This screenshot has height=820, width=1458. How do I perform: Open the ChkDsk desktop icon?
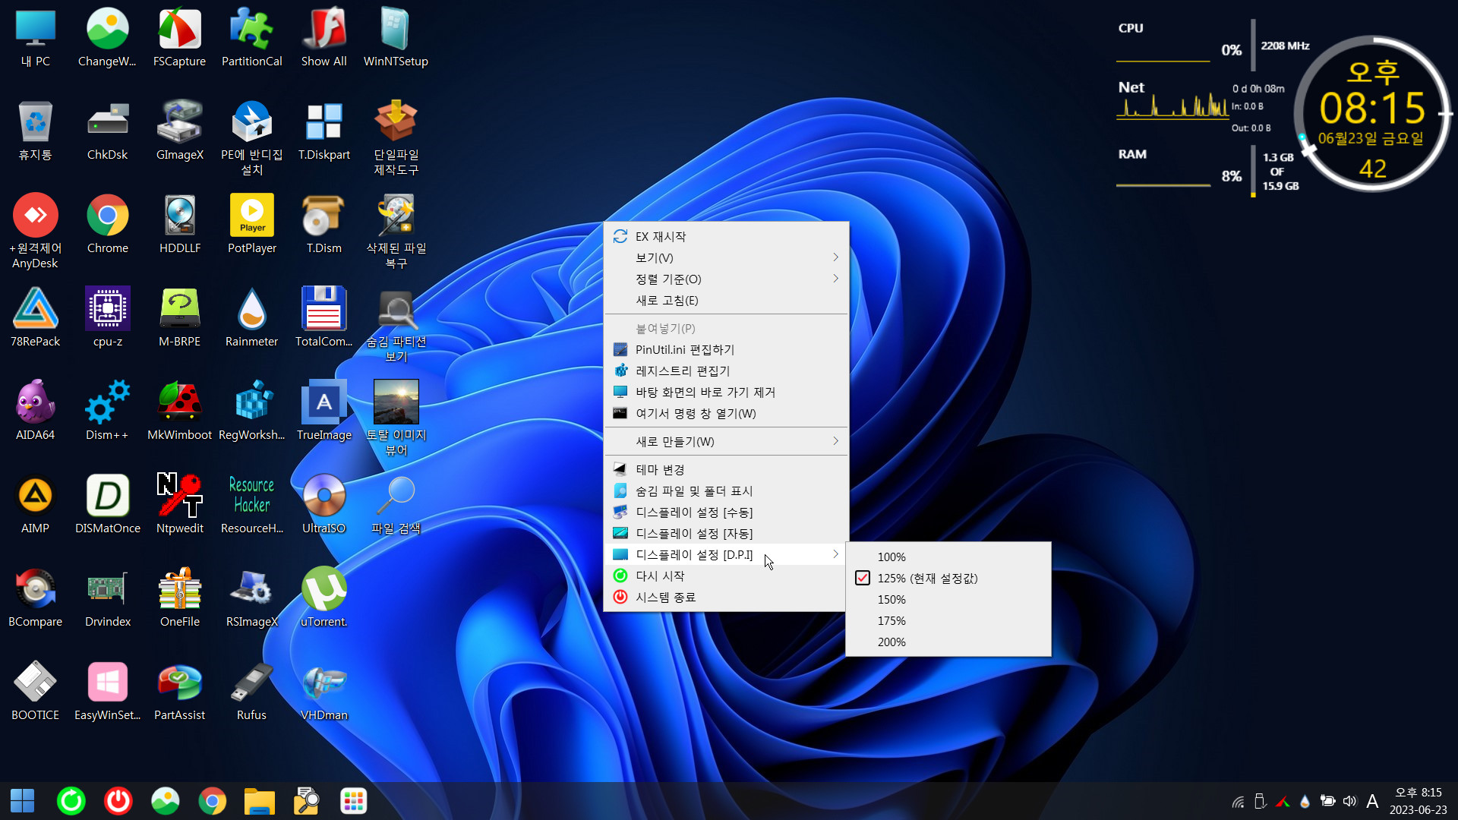[107, 131]
